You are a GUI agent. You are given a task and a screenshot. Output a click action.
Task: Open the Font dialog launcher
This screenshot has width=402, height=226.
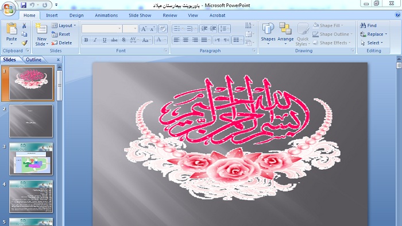(165, 51)
